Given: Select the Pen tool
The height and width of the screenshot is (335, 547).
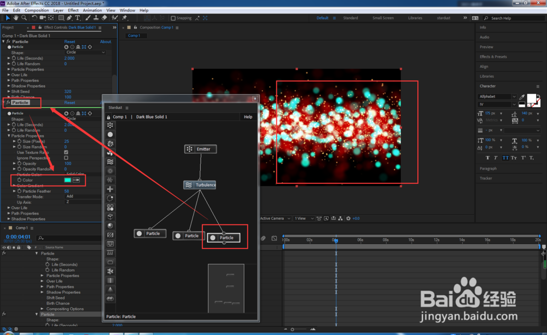Looking at the screenshot, I should pos(69,18).
